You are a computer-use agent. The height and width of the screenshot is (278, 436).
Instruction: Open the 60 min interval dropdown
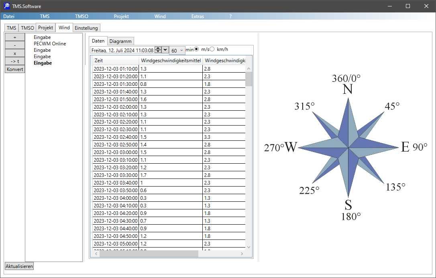[177, 51]
